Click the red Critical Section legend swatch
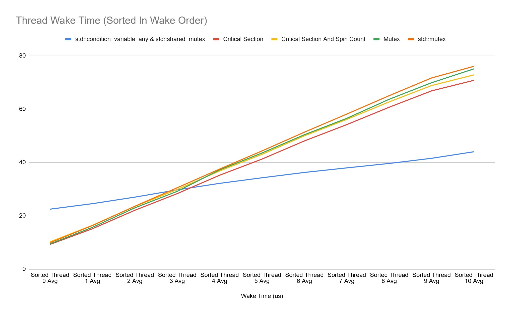The width and height of the screenshot is (511, 315). click(x=216, y=39)
